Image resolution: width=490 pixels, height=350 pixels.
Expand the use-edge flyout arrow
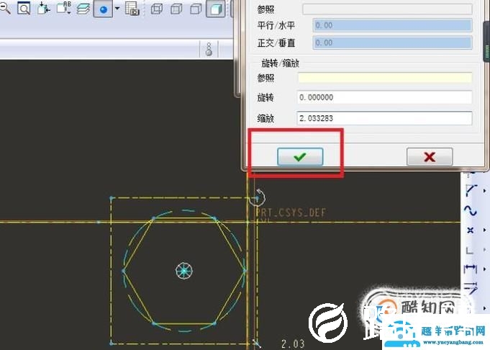pos(485,250)
